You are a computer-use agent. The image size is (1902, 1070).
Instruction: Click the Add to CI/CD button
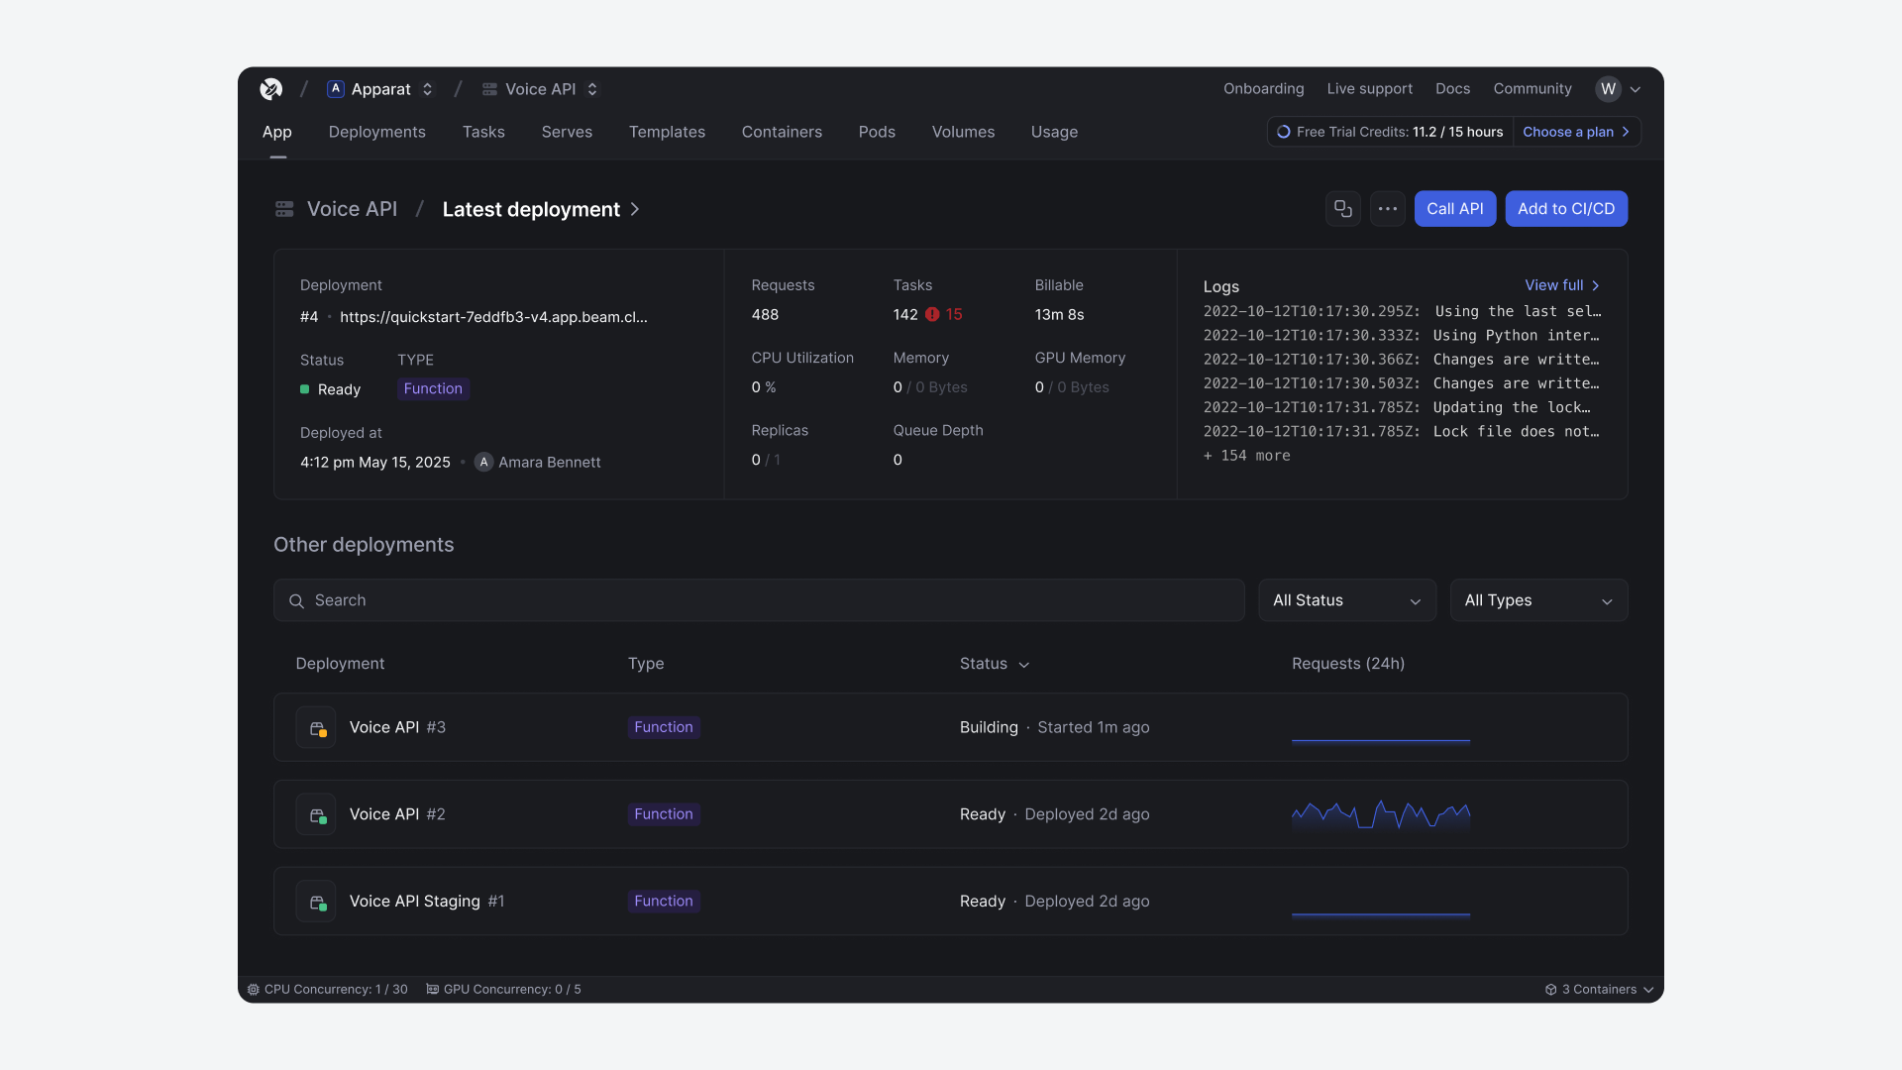pos(1566,209)
